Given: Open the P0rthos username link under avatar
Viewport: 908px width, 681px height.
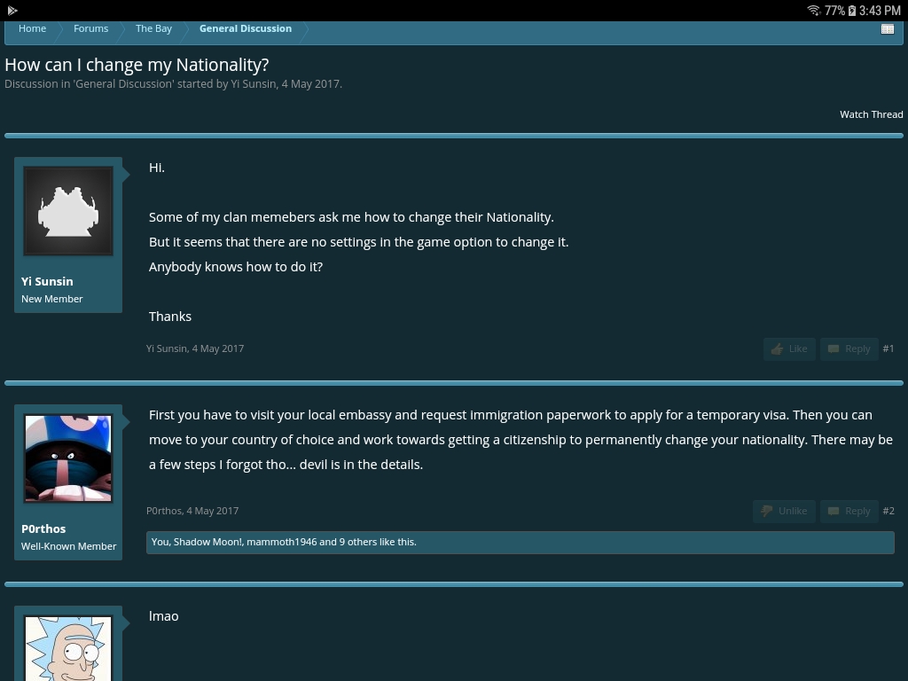Looking at the screenshot, I should [43, 528].
